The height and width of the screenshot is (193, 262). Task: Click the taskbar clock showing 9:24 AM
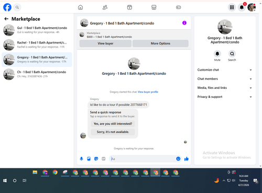(x=244, y=180)
